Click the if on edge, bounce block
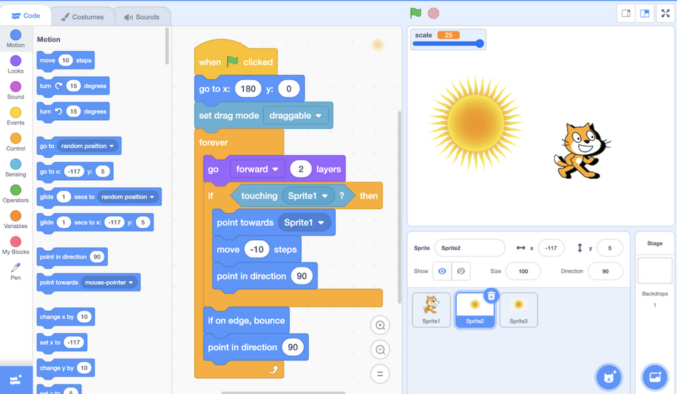This screenshot has height=394, width=677. (x=246, y=320)
